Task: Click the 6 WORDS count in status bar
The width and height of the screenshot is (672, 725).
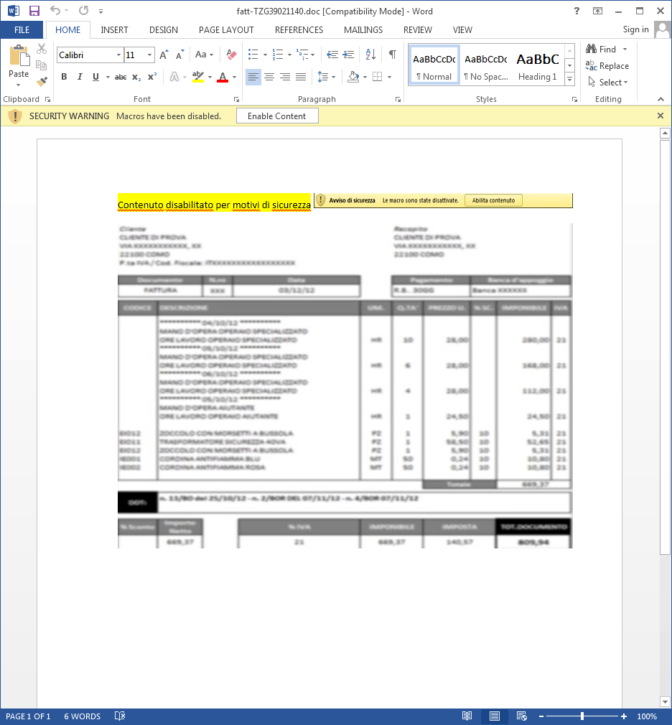Action: [x=82, y=716]
